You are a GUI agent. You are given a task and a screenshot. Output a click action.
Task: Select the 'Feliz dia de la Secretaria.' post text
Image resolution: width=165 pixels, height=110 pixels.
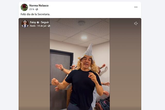tap(35, 14)
